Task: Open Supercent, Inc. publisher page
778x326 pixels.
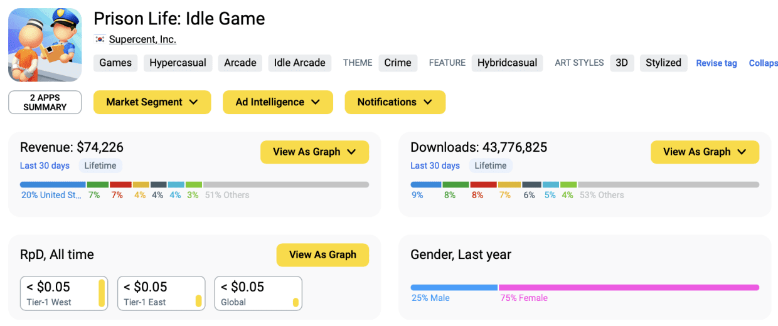Action: (142, 39)
